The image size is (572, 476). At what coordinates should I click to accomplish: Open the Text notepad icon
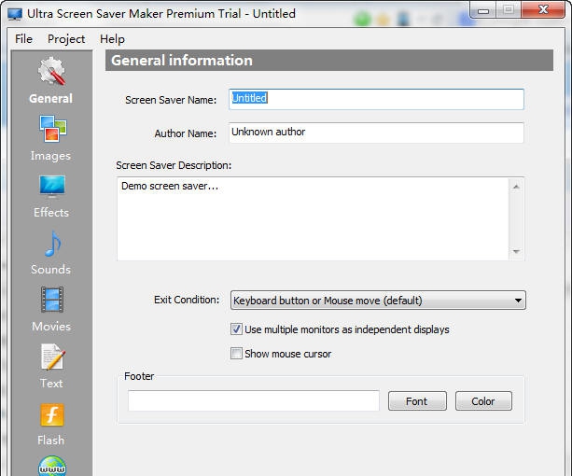pyautogui.click(x=52, y=357)
